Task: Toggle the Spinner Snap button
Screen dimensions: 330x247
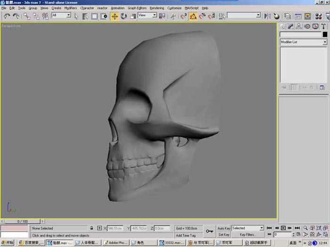Action: point(212,16)
